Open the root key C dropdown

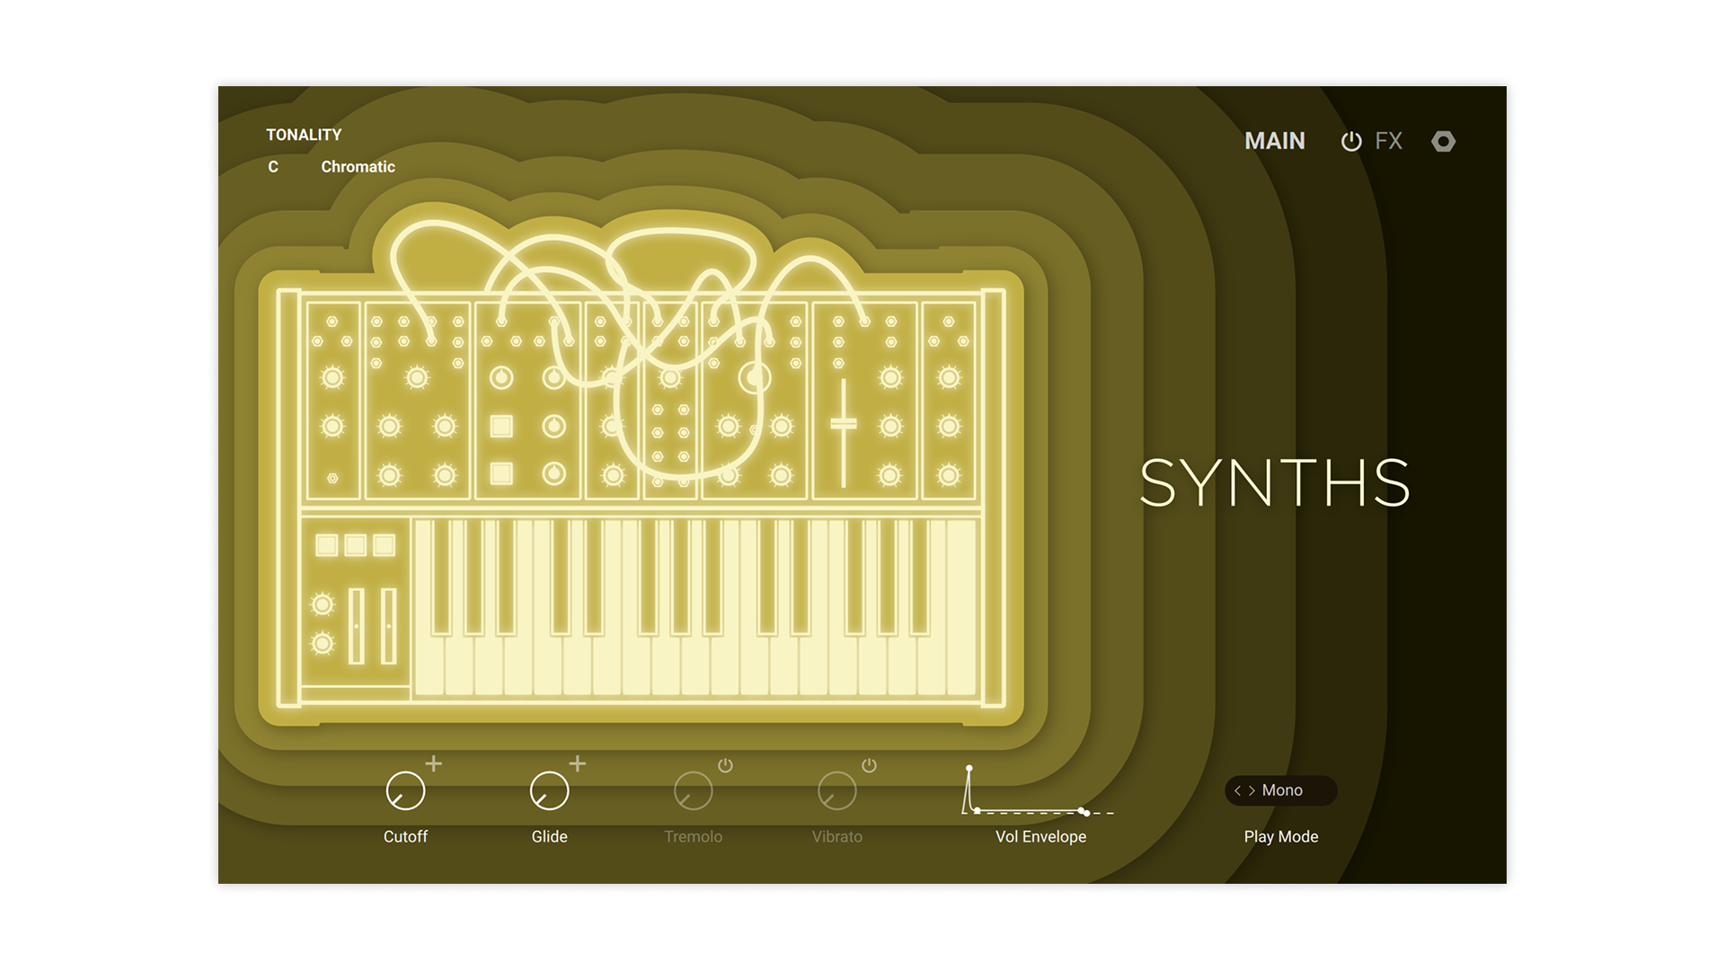coord(273,167)
